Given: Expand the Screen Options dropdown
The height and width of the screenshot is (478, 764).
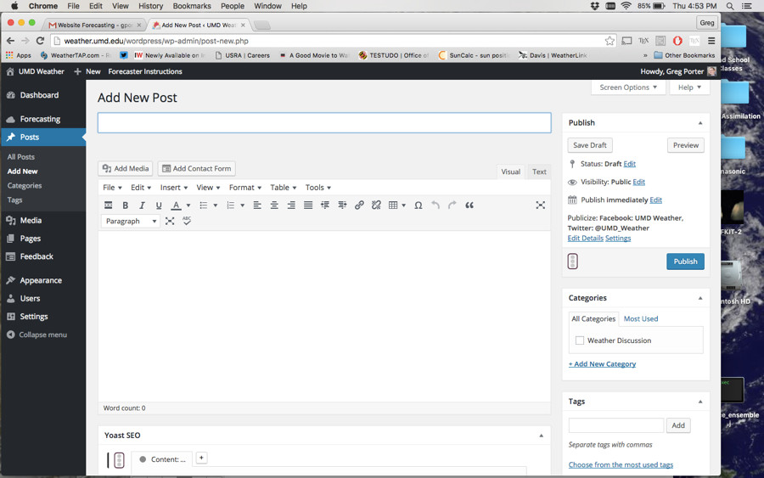Looking at the screenshot, I should [628, 87].
